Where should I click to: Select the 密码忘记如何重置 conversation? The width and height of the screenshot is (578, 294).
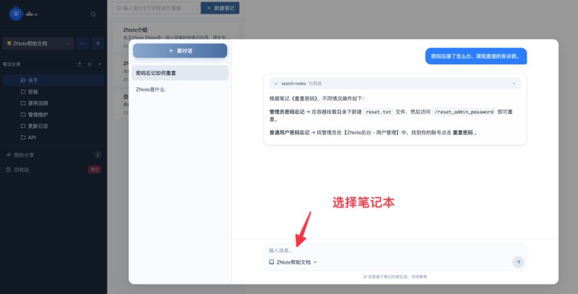(180, 73)
